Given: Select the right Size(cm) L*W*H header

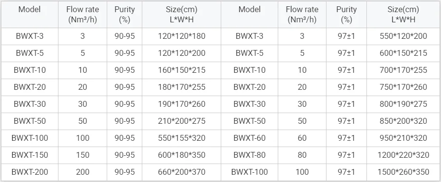Looking at the screenshot, I should point(403,15).
